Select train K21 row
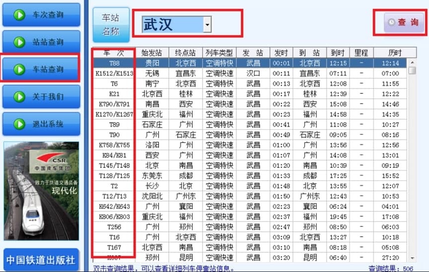The width and height of the screenshot is (429, 272). point(250,94)
